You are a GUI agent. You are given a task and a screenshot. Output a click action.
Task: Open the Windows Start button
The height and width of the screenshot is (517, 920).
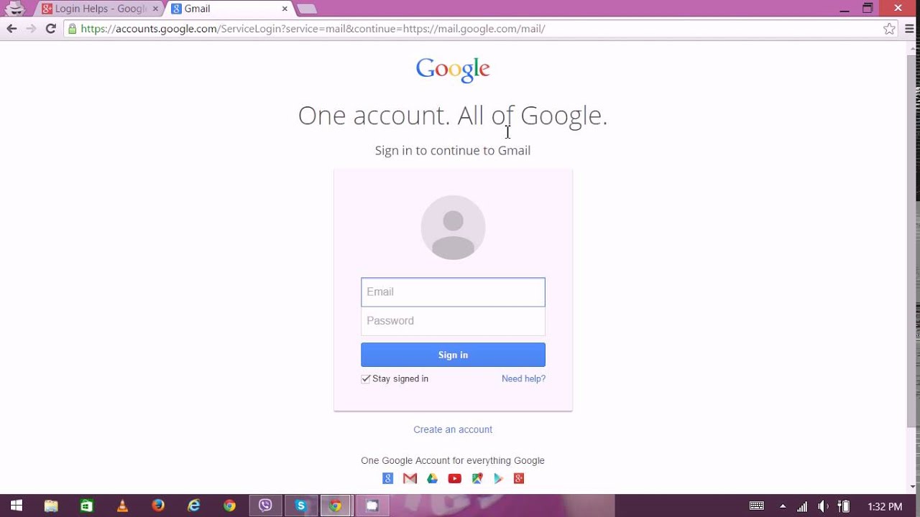tap(16, 506)
